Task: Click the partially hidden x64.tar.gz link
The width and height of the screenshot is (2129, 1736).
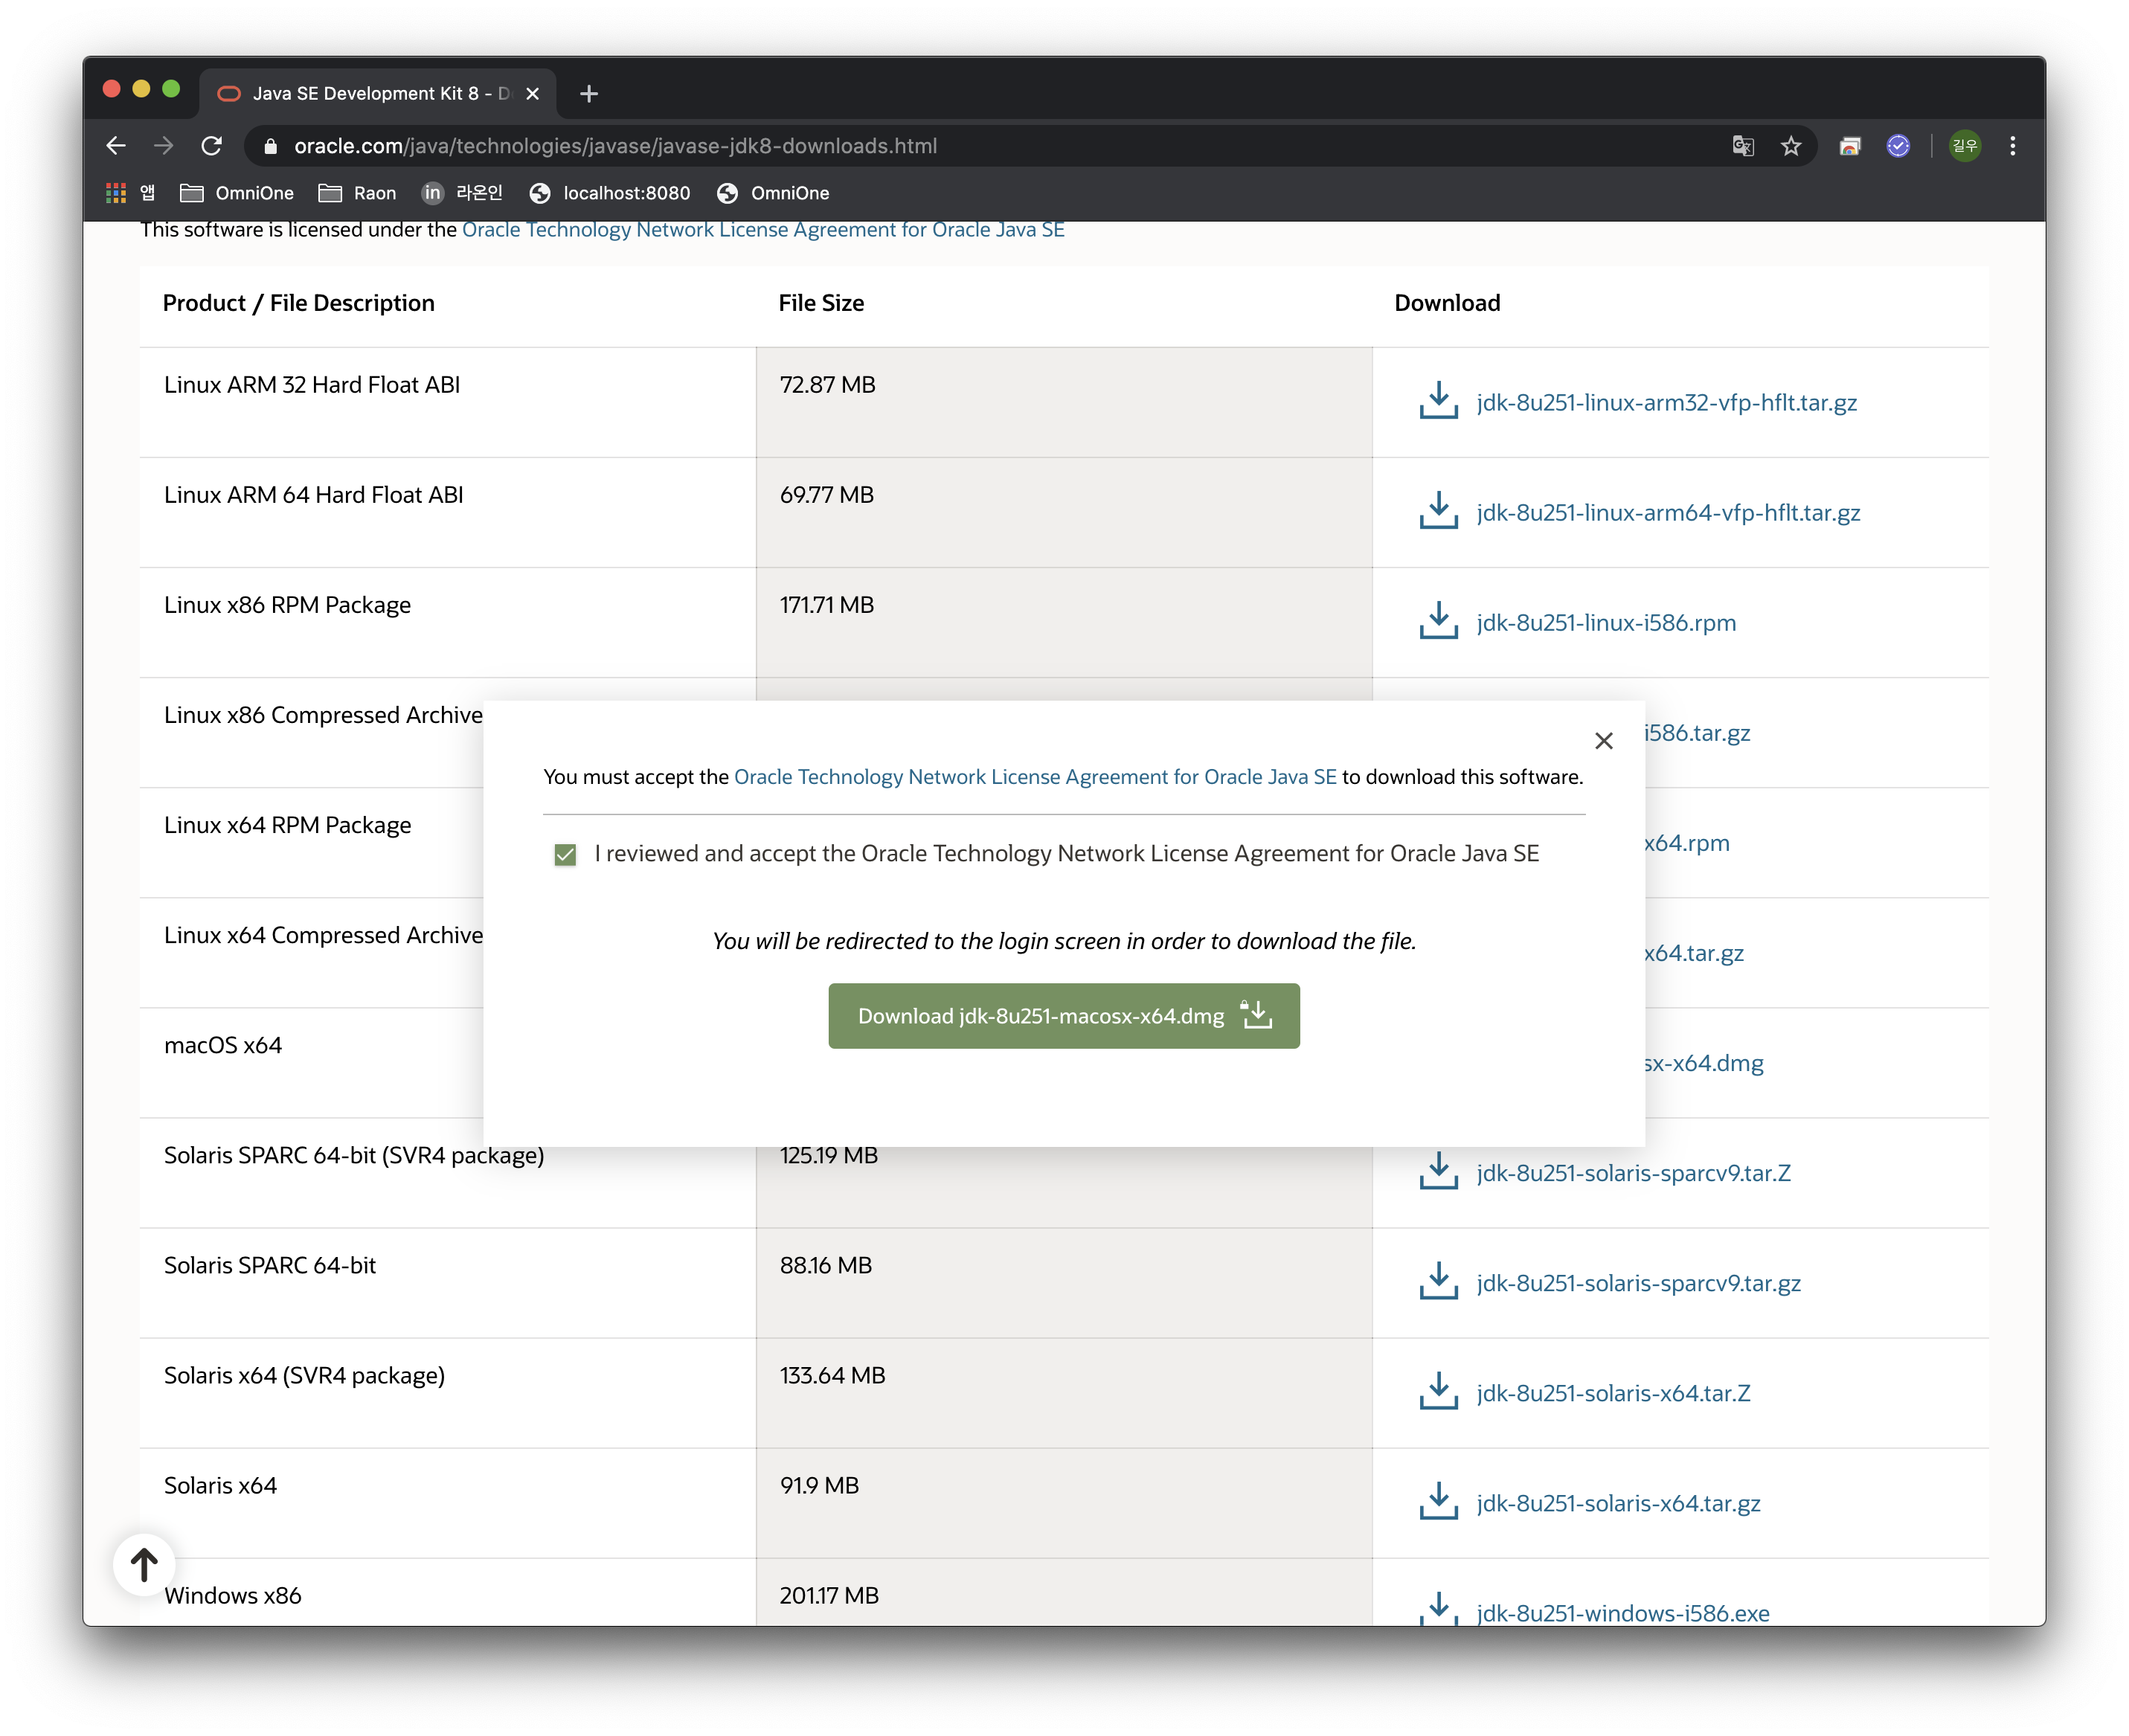Action: (1694, 953)
